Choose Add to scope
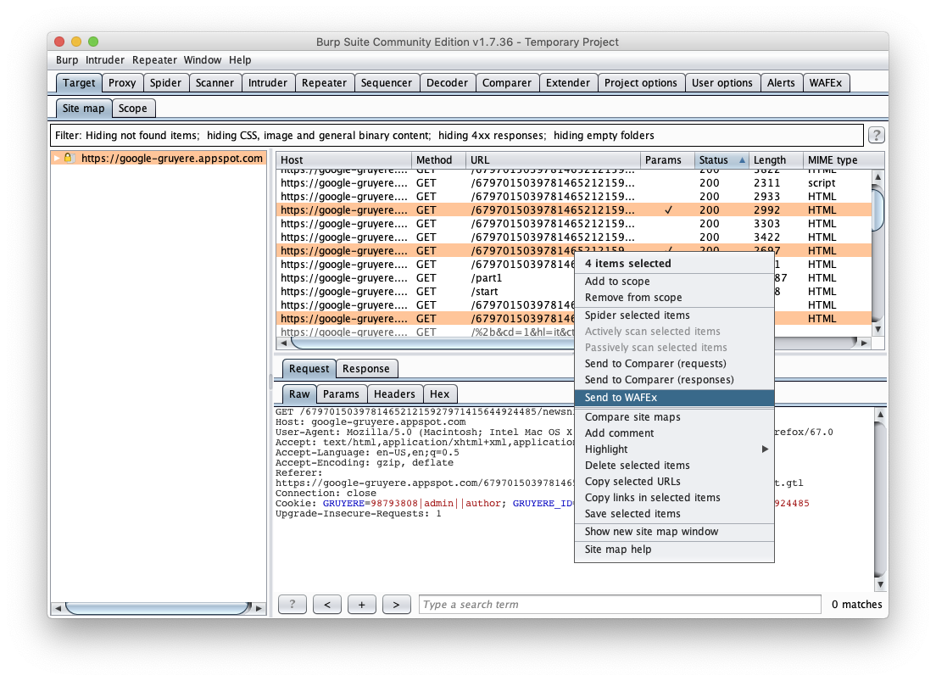The height and width of the screenshot is (681, 936). tap(674, 282)
